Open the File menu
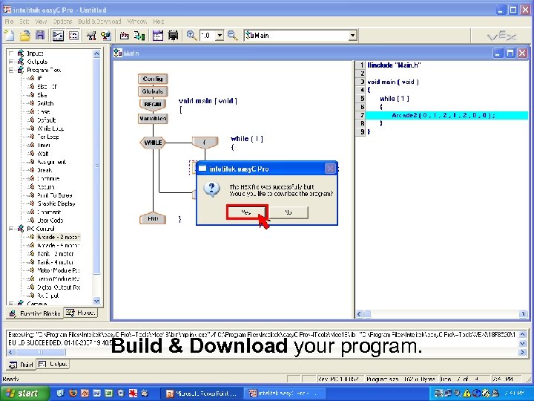This screenshot has width=534, height=401. [x=9, y=21]
